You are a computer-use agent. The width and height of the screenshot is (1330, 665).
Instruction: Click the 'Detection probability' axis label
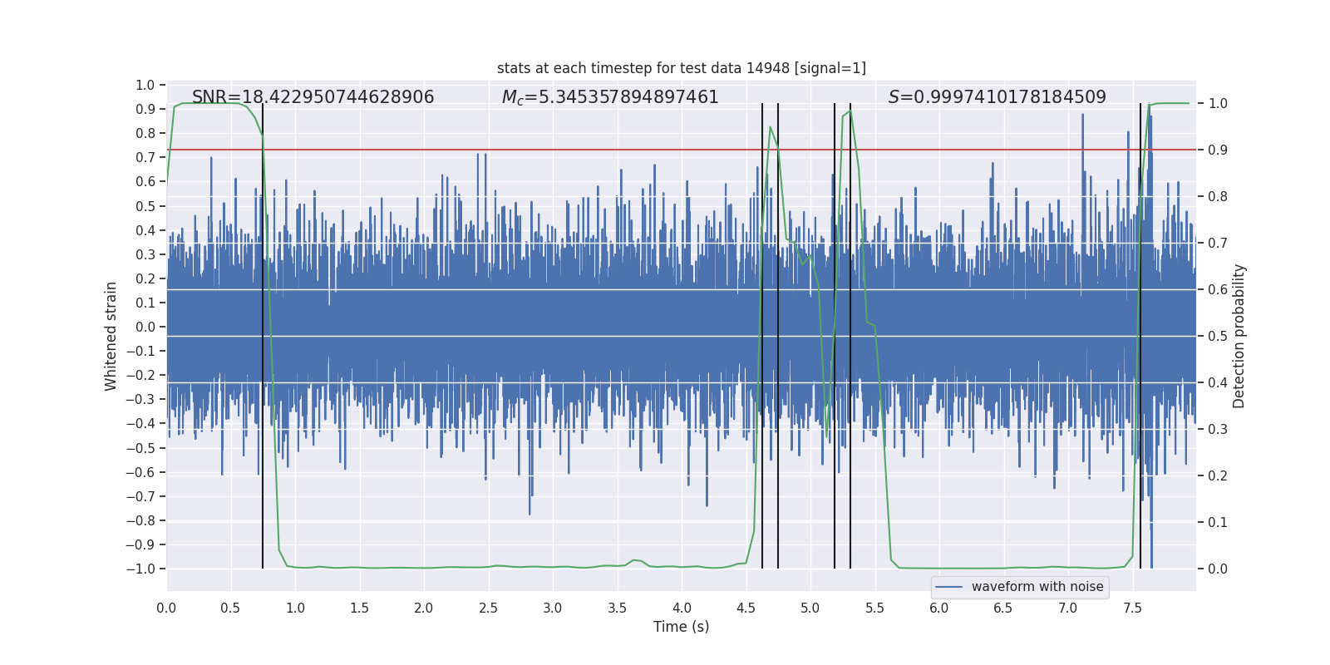[x=1239, y=336]
